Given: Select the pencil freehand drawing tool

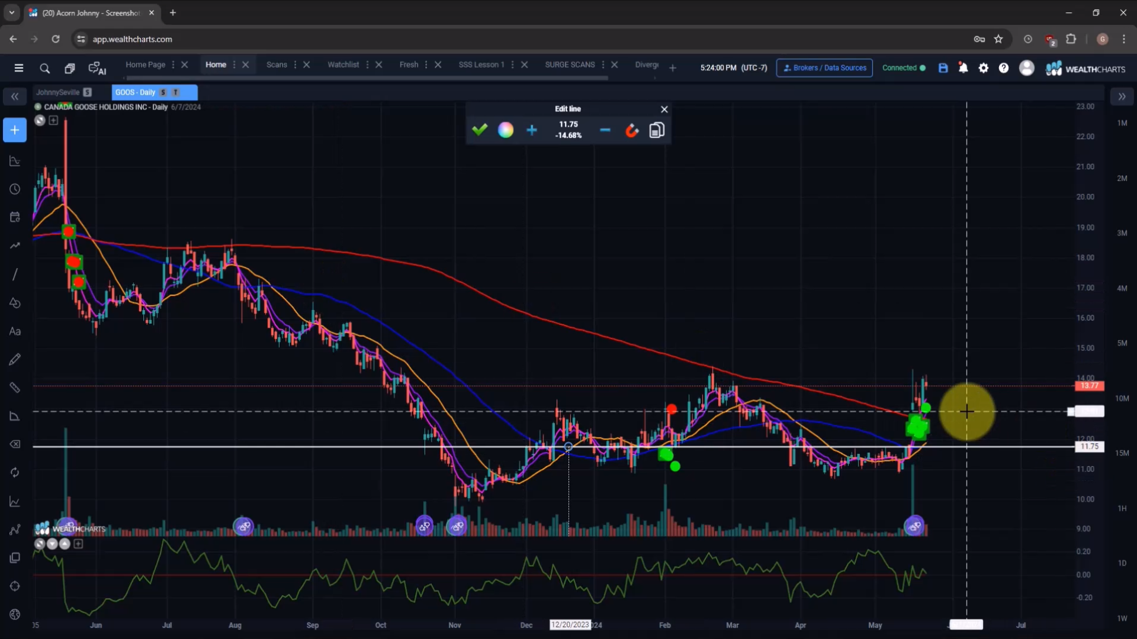Looking at the screenshot, I should (15, 359).
